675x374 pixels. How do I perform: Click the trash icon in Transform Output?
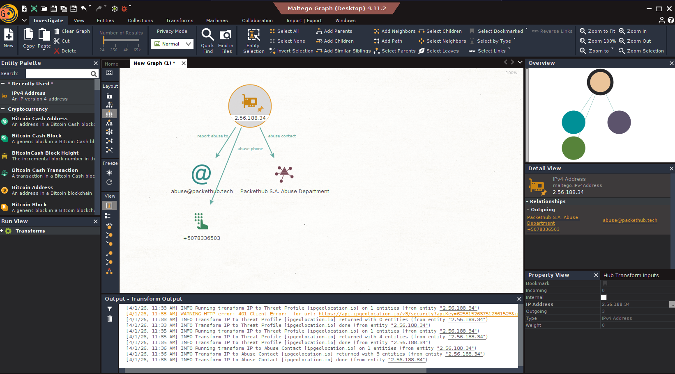[x=110, y=319]
